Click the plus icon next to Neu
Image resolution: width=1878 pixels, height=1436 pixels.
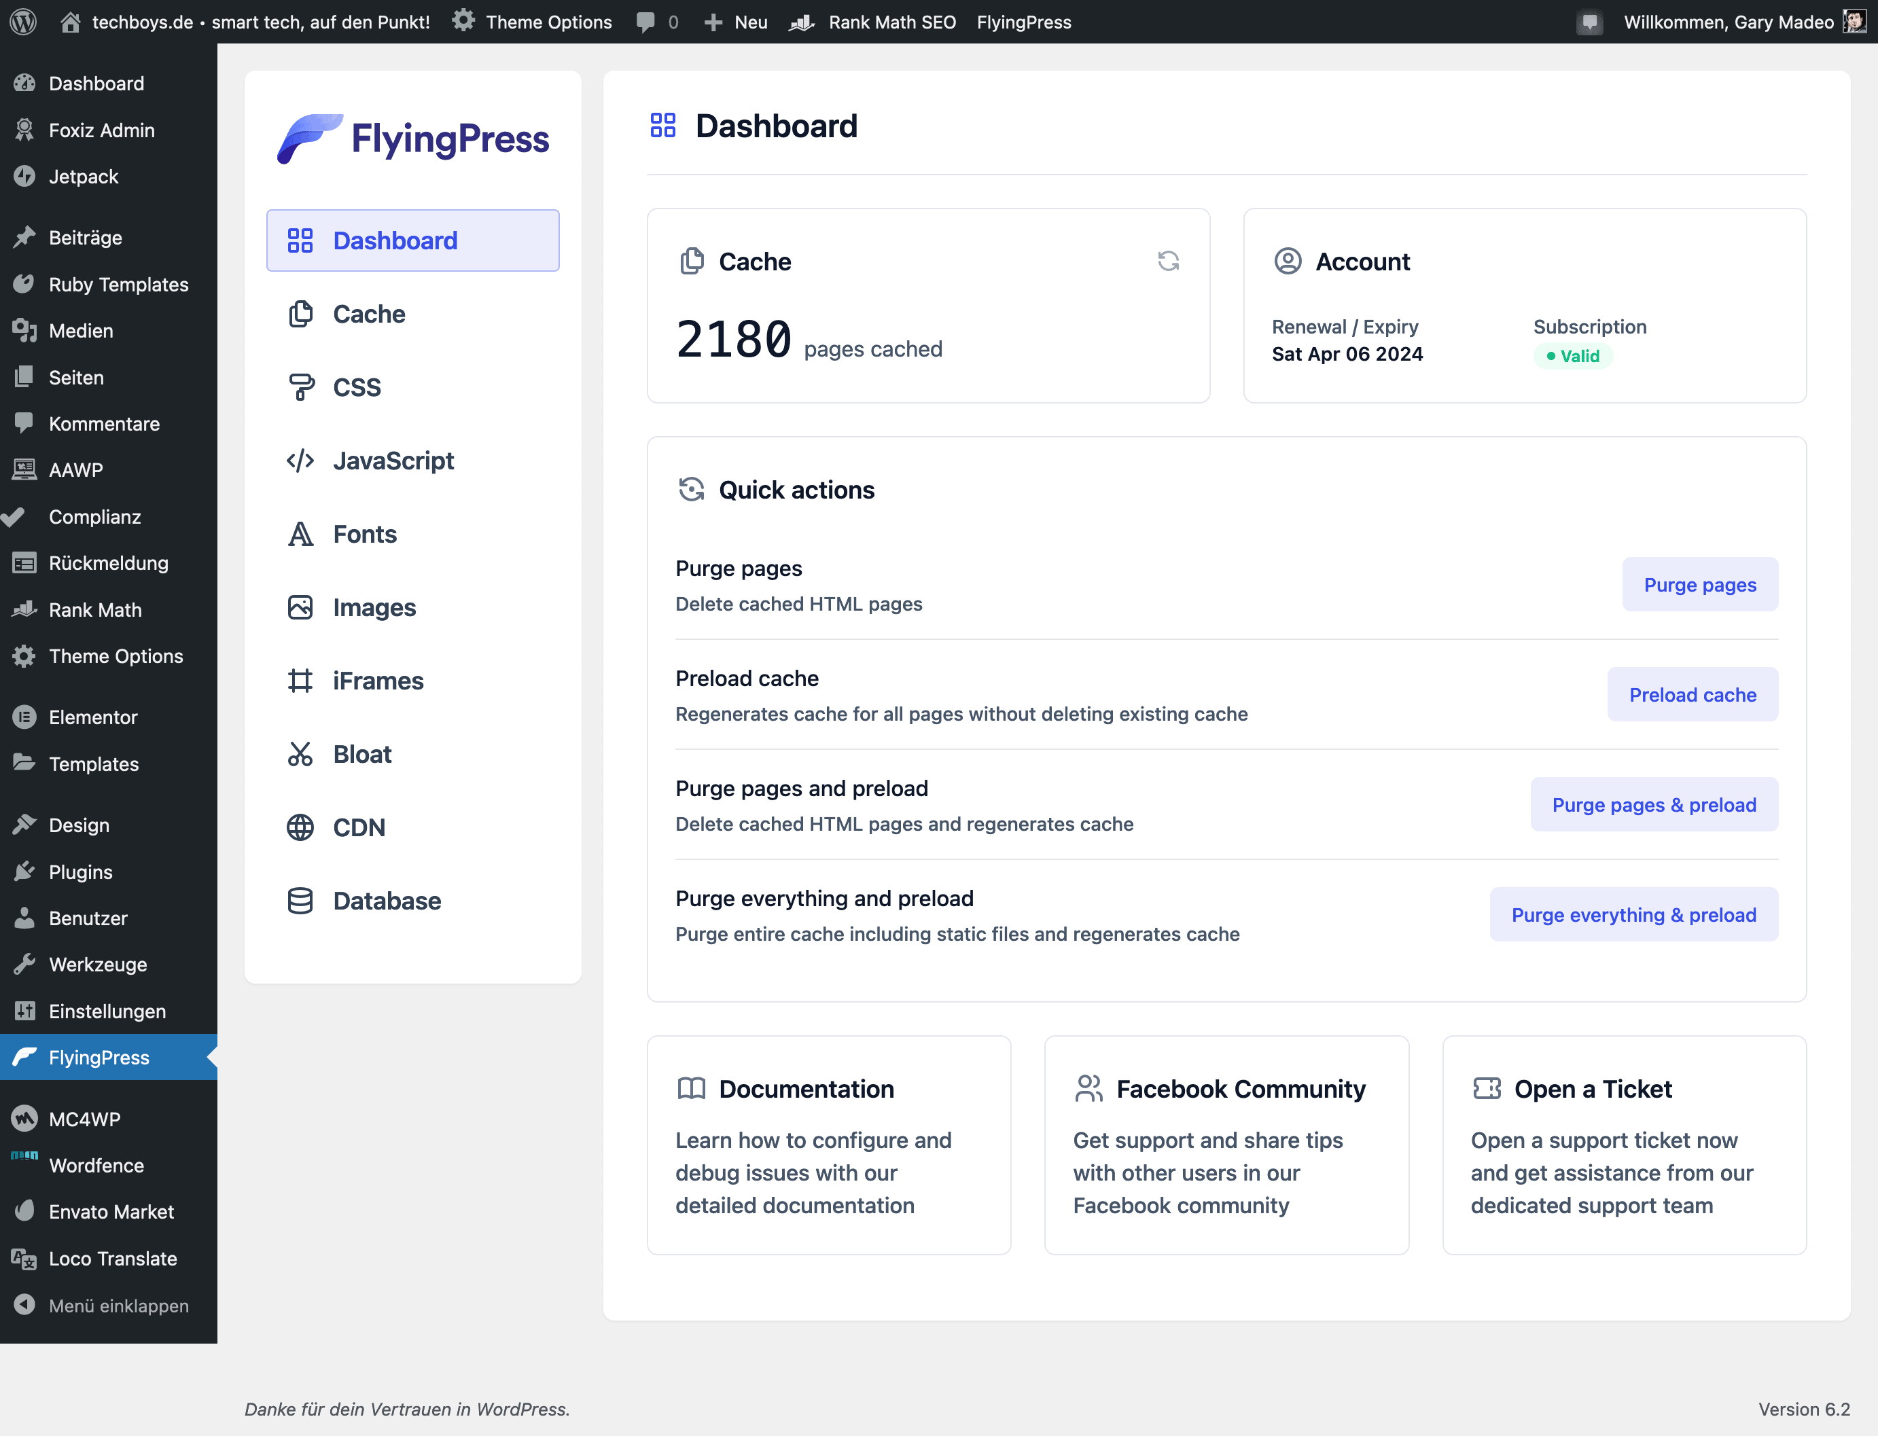713,22
